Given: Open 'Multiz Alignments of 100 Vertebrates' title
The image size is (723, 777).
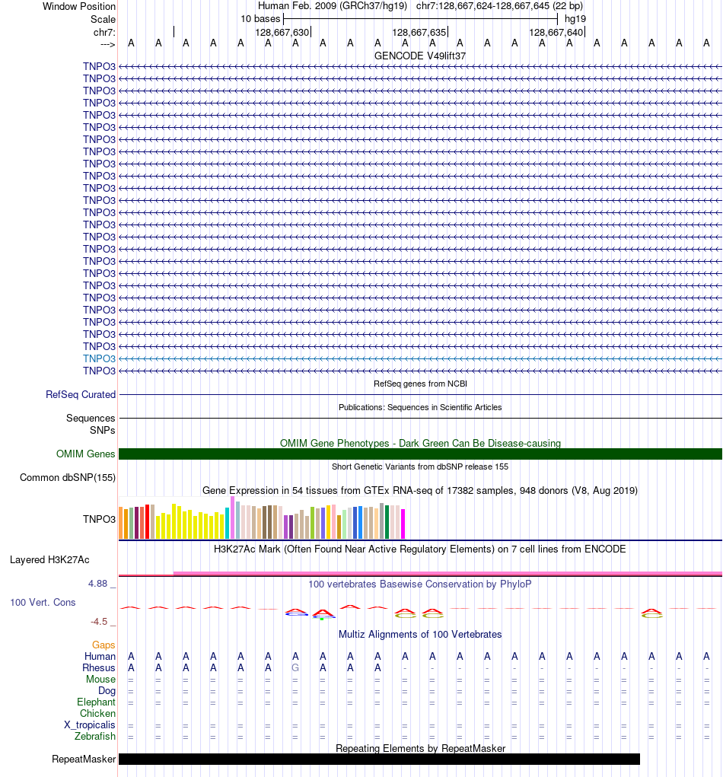Looking at the screenshot, I should 420,634.
